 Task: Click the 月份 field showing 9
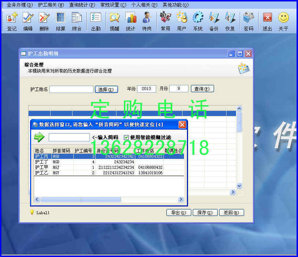(x=179, y=89)
